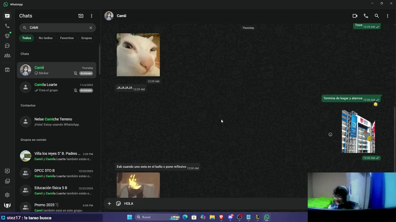Open the Status updates section in the sidebar

[7, 36]
